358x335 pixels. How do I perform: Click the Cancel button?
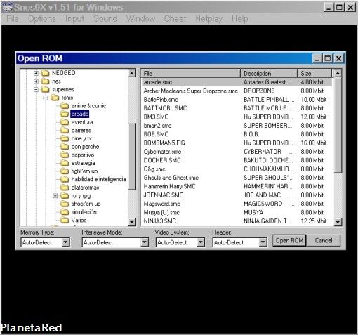(324, 240)
